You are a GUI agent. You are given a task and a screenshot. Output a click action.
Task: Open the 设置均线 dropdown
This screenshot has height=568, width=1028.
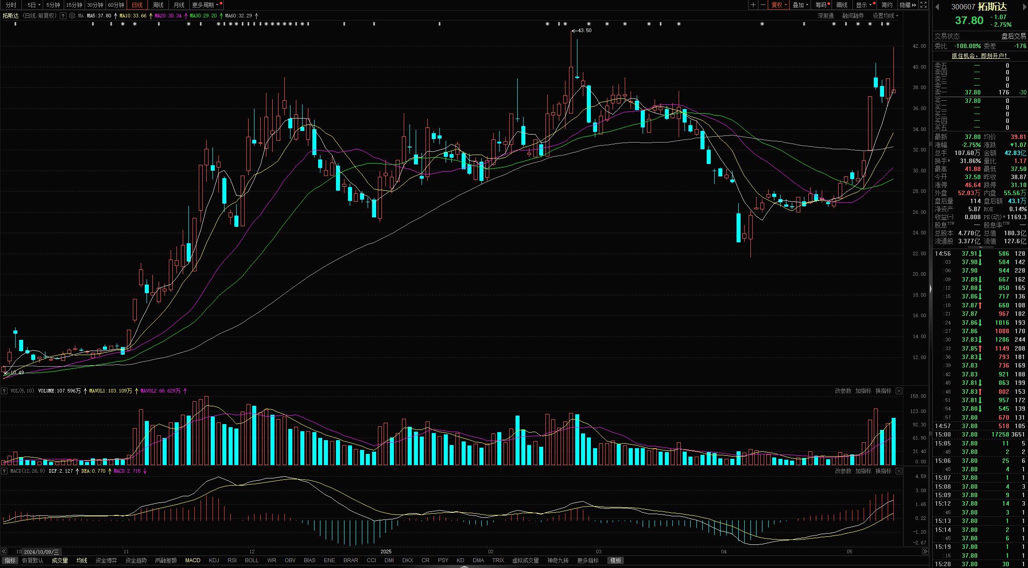(885, 16)
